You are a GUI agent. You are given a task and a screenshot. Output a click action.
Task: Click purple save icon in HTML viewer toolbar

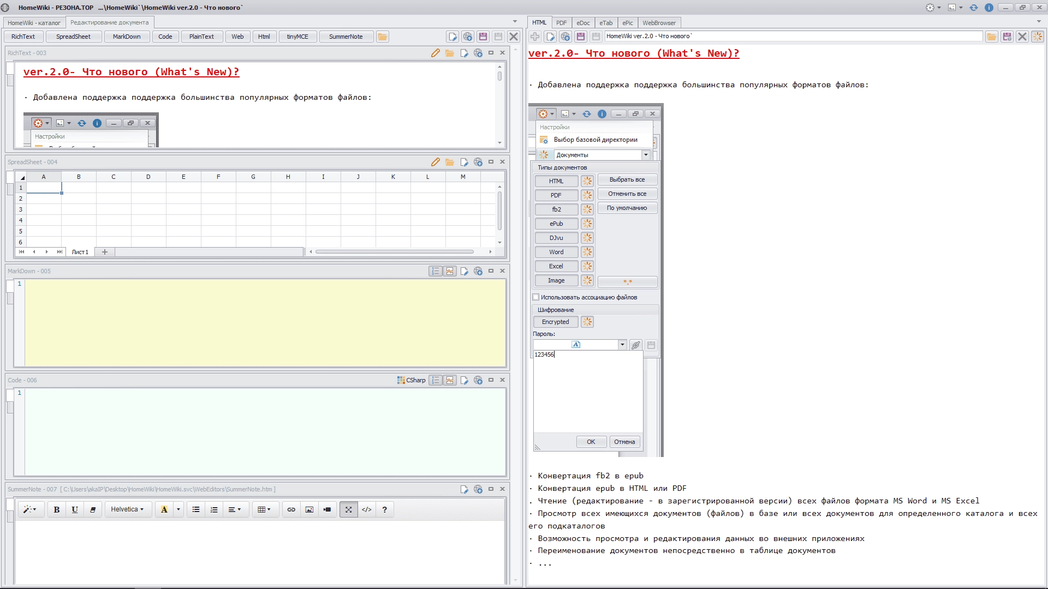pyautogui.click(x=581, y=37)
